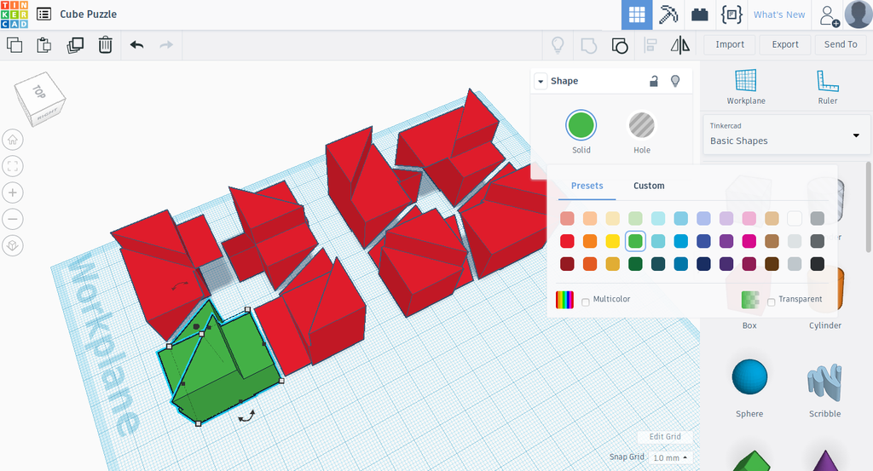Pick the bright red color swatch
This screenshot has height=471, width=873.
click(x=567, y=241)
